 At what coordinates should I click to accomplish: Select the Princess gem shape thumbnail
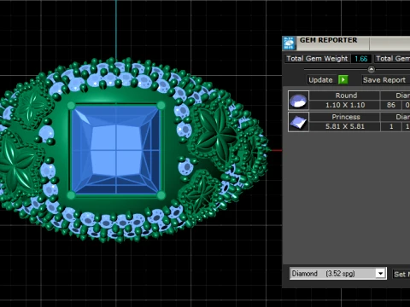coord(298,122)
